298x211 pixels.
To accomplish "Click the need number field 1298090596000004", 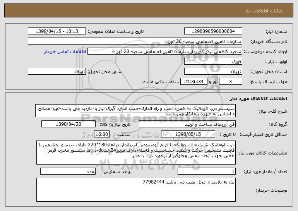I will (x=213, y=31).
